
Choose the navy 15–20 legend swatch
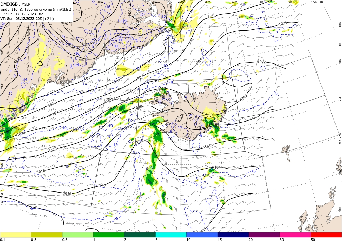(233, 234)
